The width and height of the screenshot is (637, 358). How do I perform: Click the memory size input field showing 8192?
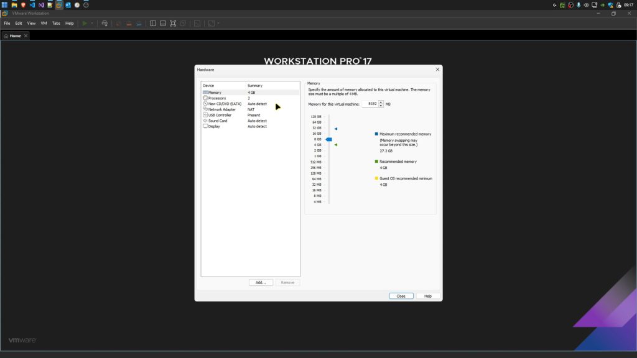(x=372, y=104)
